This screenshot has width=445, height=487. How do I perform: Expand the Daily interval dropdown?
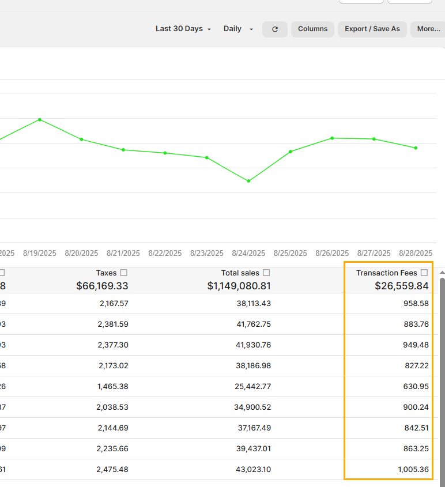click(238, 29)
